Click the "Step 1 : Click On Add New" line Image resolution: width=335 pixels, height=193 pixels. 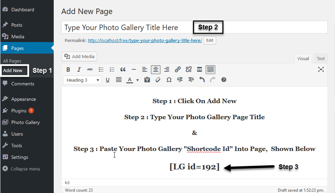pyautogui.click(x=194, y=101)
